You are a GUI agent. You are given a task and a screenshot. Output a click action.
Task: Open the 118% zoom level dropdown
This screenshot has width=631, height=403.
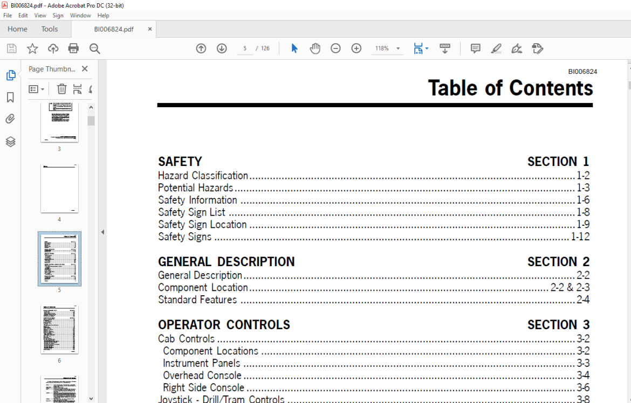[x=387, y=48]
